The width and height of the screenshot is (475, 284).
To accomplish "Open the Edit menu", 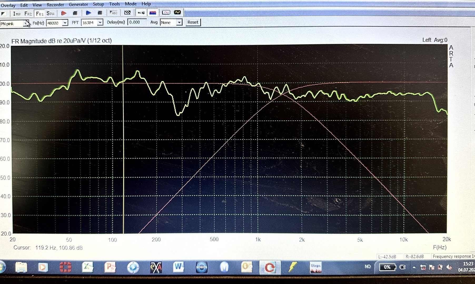I will pyautogui.click(x=24, y=5).
